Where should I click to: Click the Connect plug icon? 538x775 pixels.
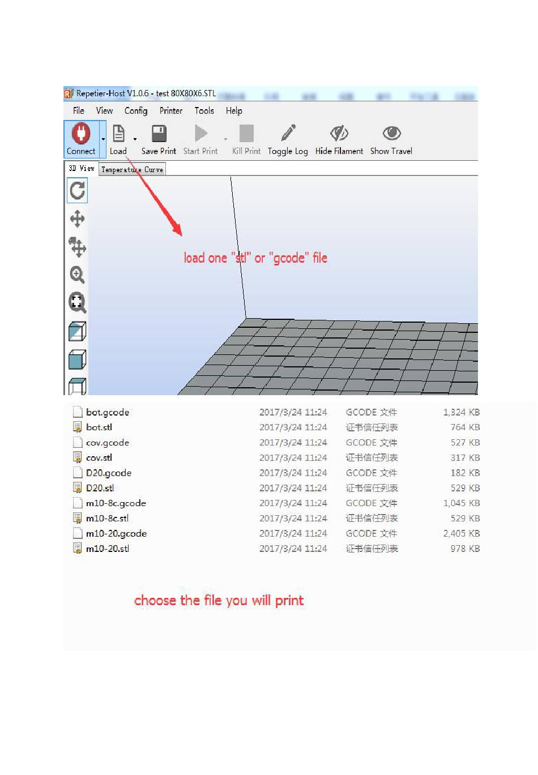pyautogui.click(x=81, y=133)
